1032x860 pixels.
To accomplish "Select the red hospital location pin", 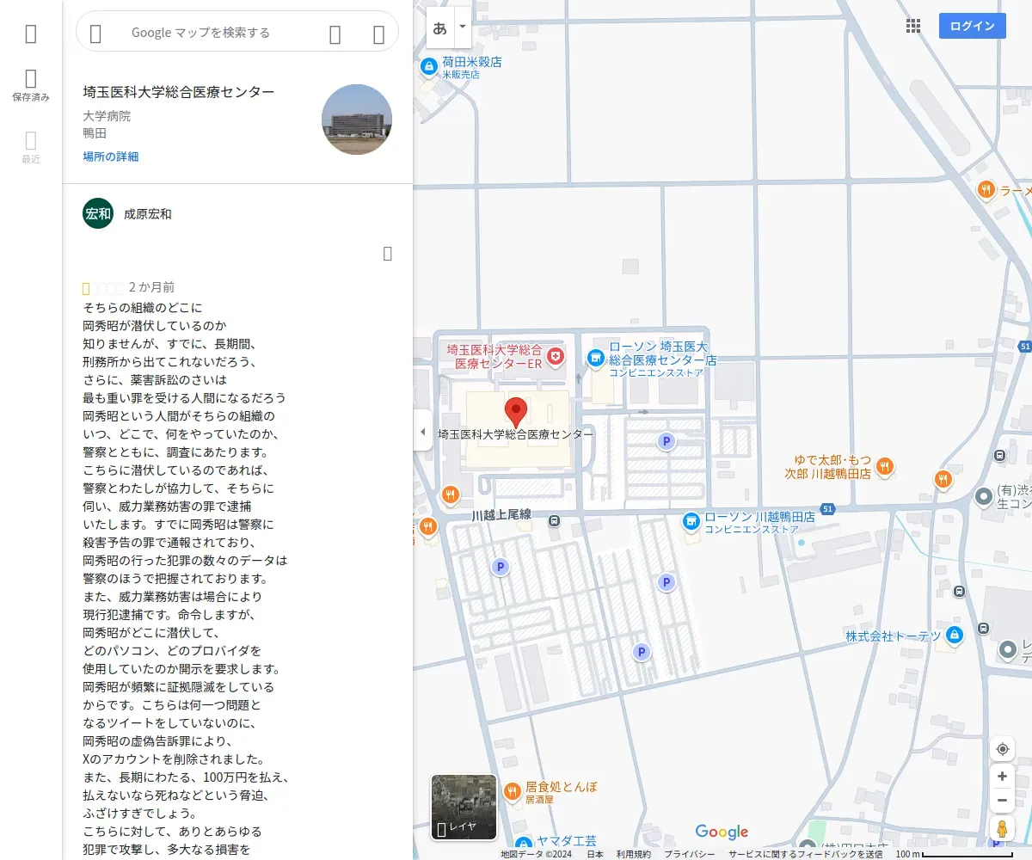I will coord(515,413).
